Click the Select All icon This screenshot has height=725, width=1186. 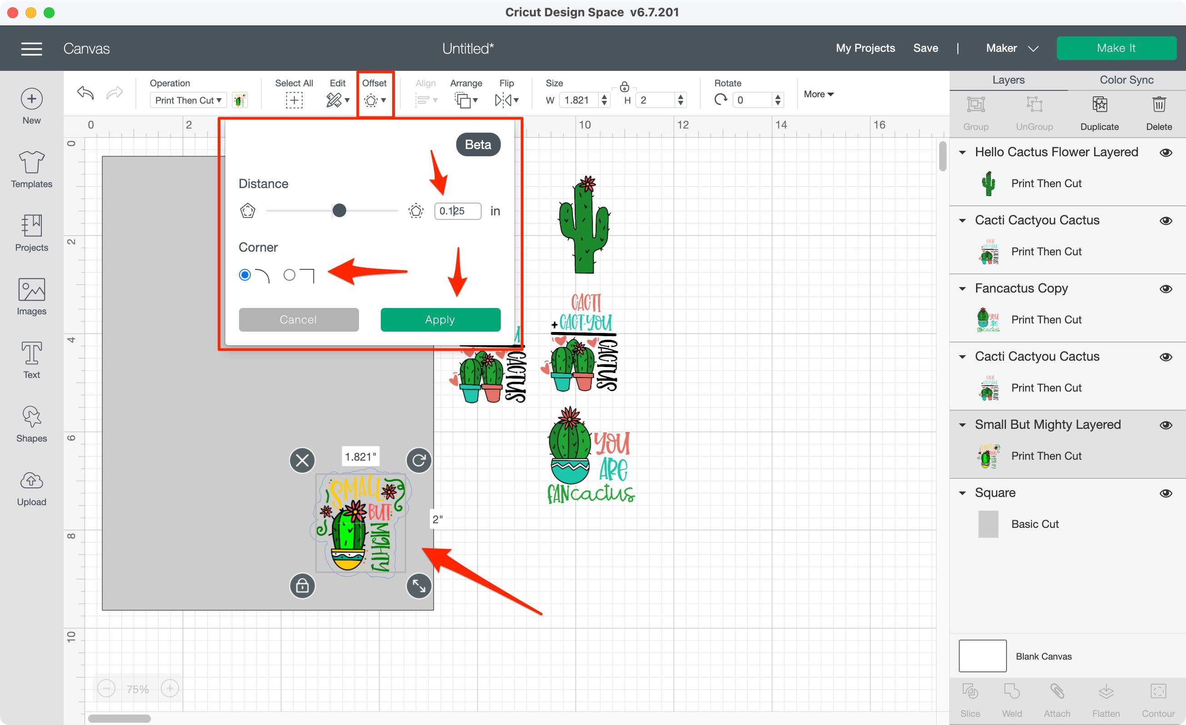294,100
